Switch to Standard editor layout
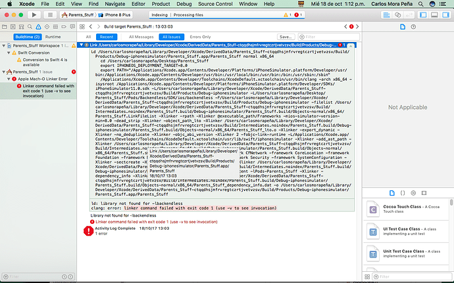Image resolution: width=454 pixels, height=283 pixels. click(x=386, y=15)
